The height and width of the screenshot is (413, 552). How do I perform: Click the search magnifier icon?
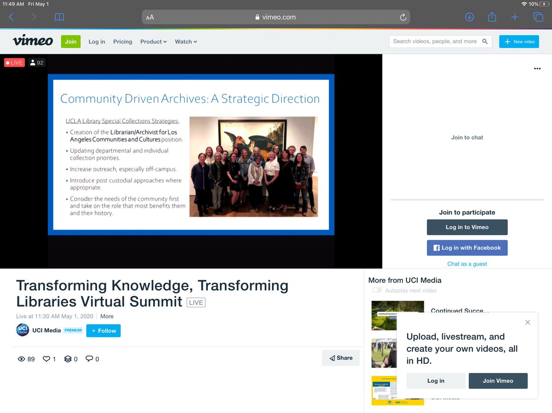coord(485,41)
